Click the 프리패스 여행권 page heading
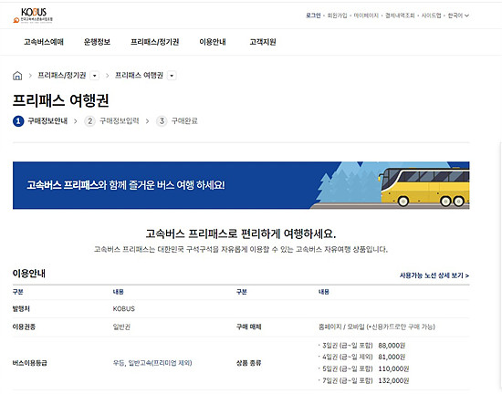 (61, 100)
